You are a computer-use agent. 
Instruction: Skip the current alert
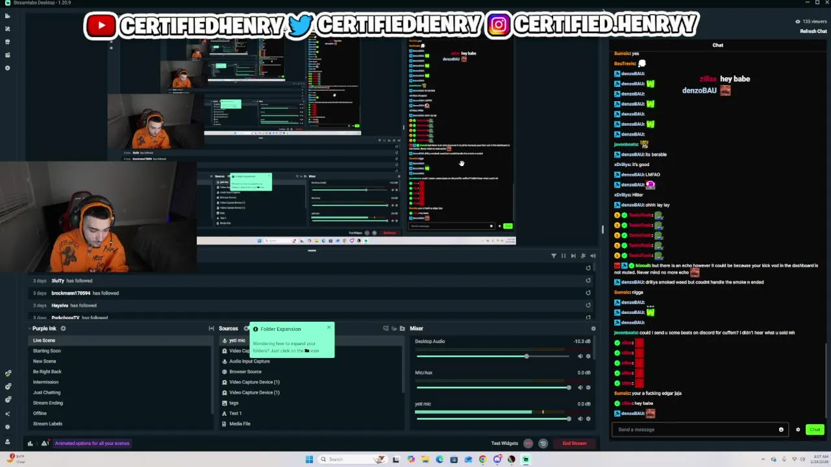573,256
